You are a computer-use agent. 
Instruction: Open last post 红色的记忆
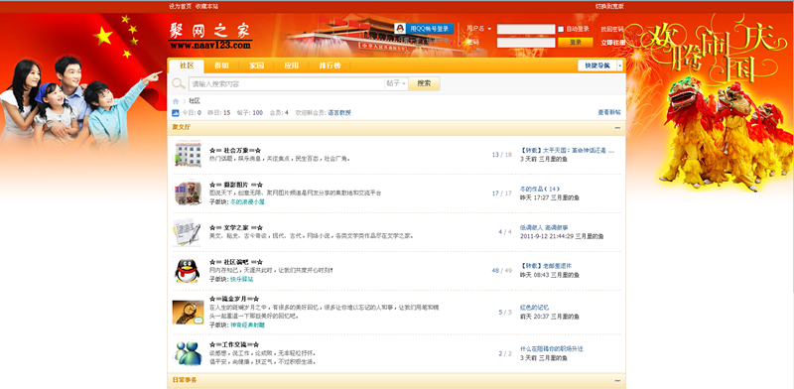coord(535,308)
